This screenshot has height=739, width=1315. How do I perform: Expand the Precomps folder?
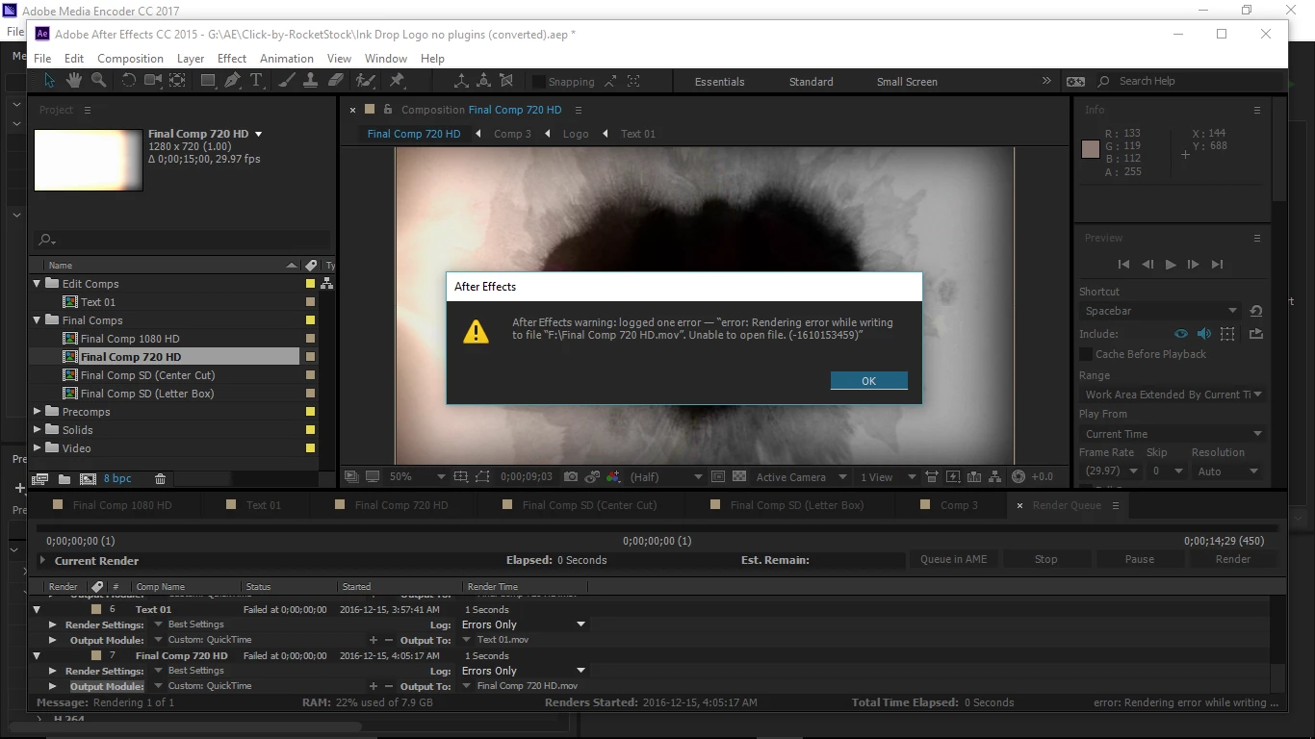point(38,412)
